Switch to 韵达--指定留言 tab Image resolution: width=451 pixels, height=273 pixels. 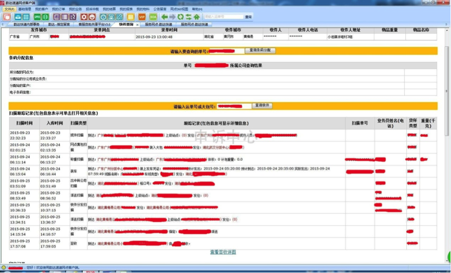pos(59,24)
